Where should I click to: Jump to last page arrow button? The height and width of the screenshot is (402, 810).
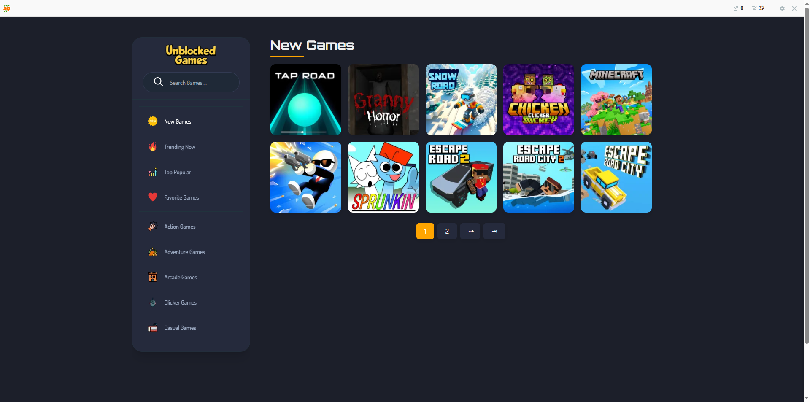494,231
